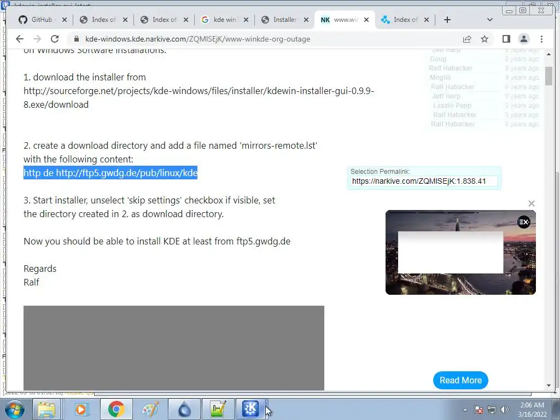Click the gray ad placeholder block

174,348
